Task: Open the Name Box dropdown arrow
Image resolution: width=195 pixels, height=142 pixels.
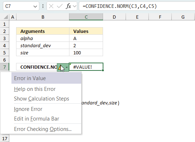Action: tap(35, 6)
